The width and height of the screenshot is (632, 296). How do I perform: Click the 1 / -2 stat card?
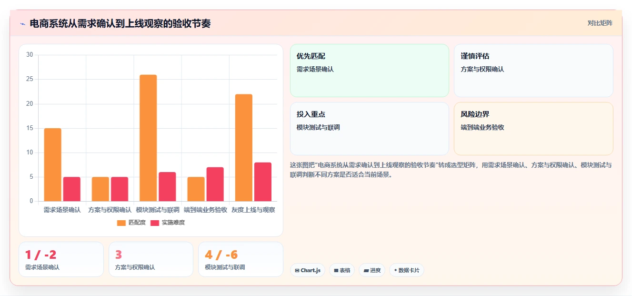pos(61,259)
